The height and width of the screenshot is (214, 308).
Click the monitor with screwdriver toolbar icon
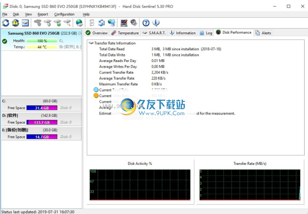point(124,23)
